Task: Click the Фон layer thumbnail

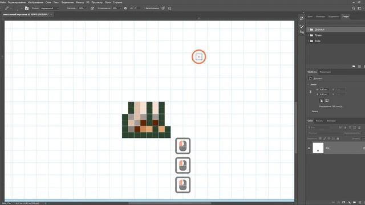Action: click(x=318, y=148)
